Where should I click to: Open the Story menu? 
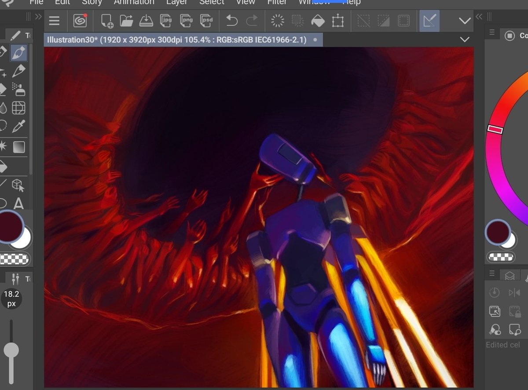point(92,2)
